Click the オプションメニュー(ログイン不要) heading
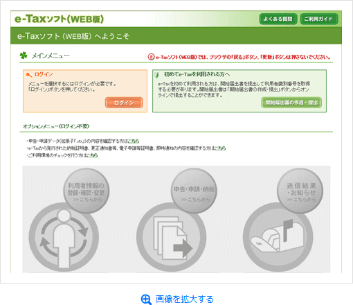This screenshot has width=353, height=305. tap(56, 126)
